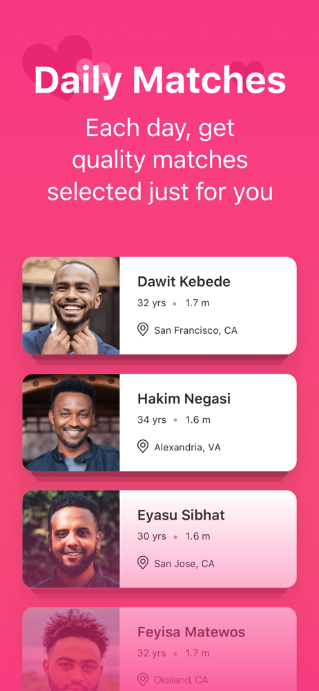Tap Eyasu Sibhat's 30 yrs age label
Image resolution: width=319 pixels, height=691 pixels.
tap(152, 536)
